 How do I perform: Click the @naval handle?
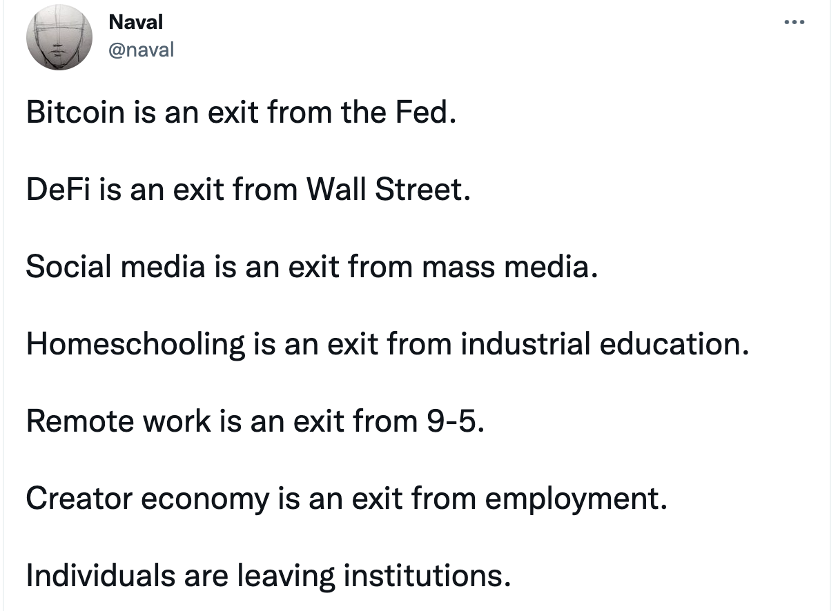(x=142, y=49)
